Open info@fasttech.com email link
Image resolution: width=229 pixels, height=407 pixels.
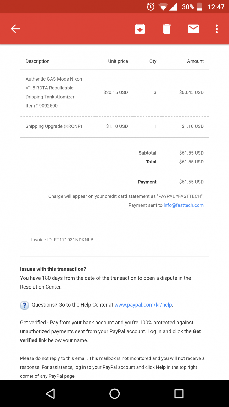pyautogui.click(x=183, y=205)
